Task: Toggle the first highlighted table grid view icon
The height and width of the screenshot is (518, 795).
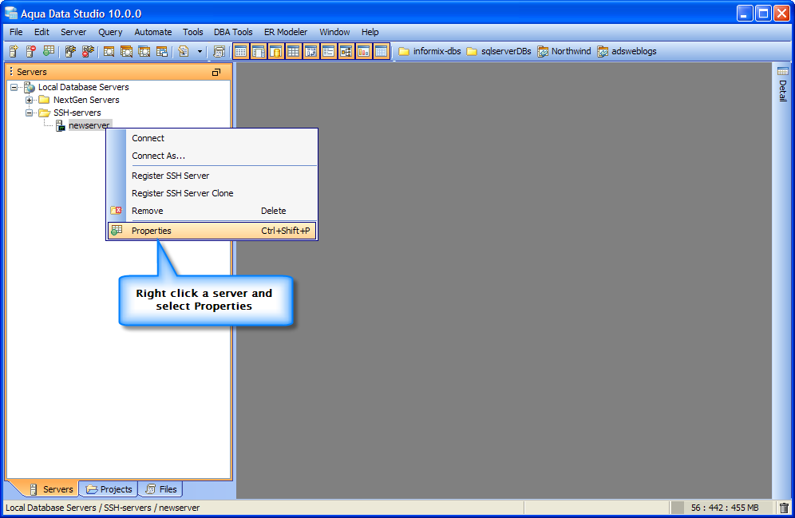Action: tap(241, 51)
